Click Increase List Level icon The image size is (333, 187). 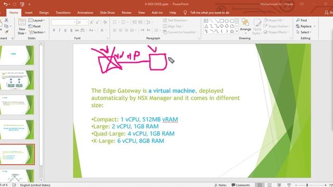pos(140,22)
